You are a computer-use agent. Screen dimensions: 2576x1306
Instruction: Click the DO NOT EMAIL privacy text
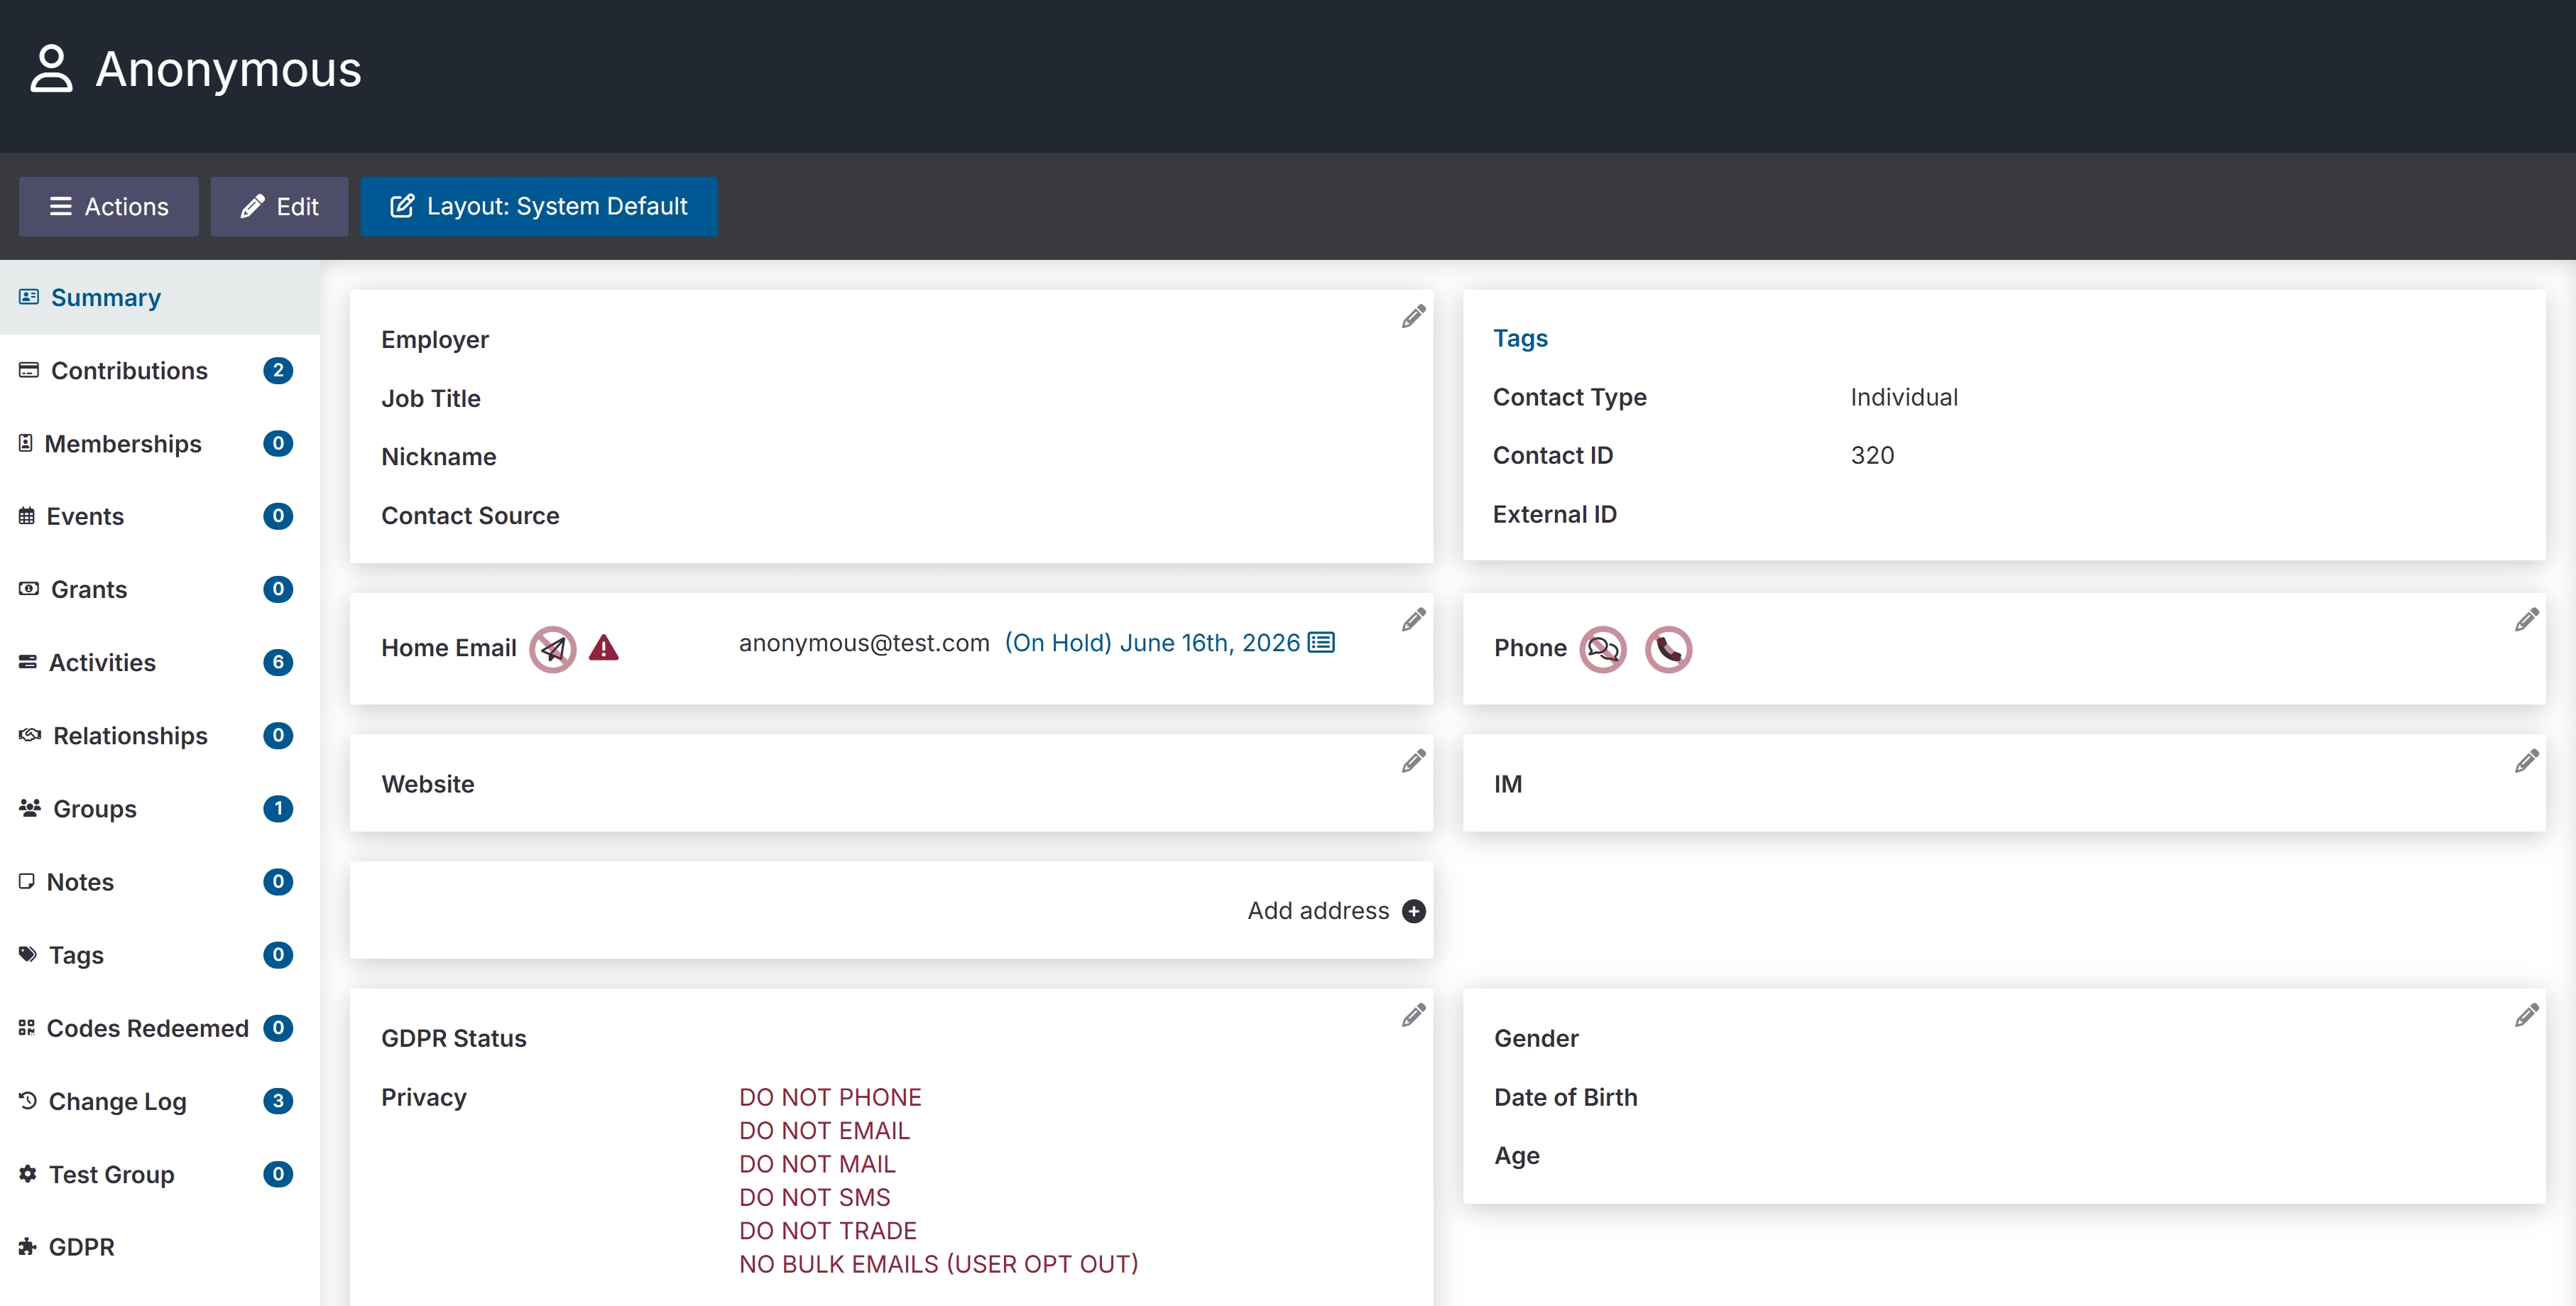pos(824,1130)
